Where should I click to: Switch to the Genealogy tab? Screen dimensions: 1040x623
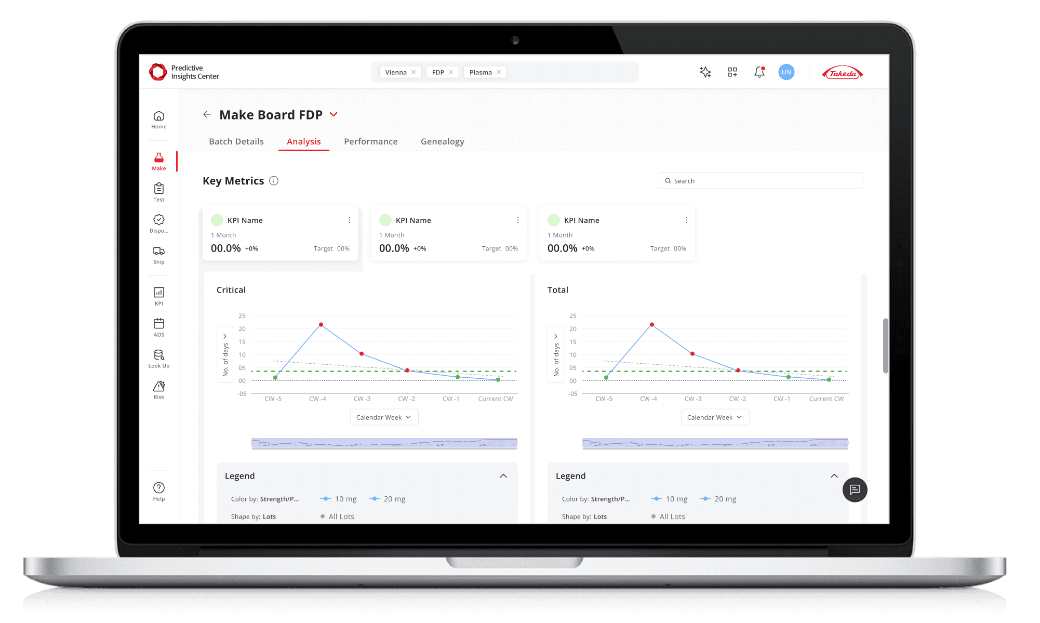click(442, 141)
